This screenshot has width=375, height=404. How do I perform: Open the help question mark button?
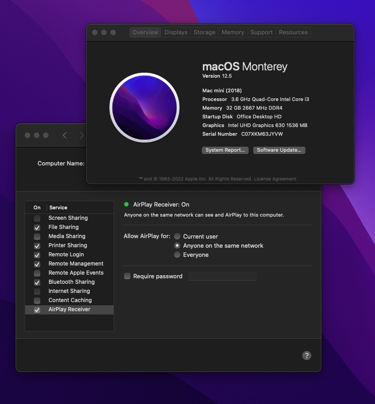[307, 356]
